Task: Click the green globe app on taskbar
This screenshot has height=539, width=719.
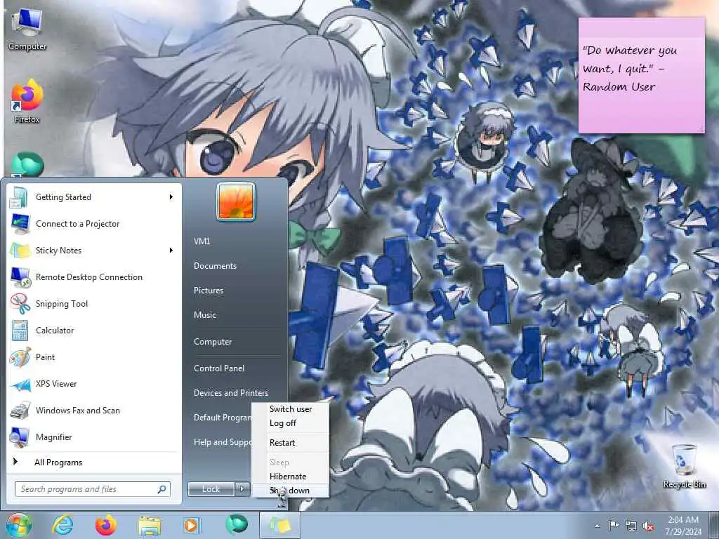Action: [236, 524]
